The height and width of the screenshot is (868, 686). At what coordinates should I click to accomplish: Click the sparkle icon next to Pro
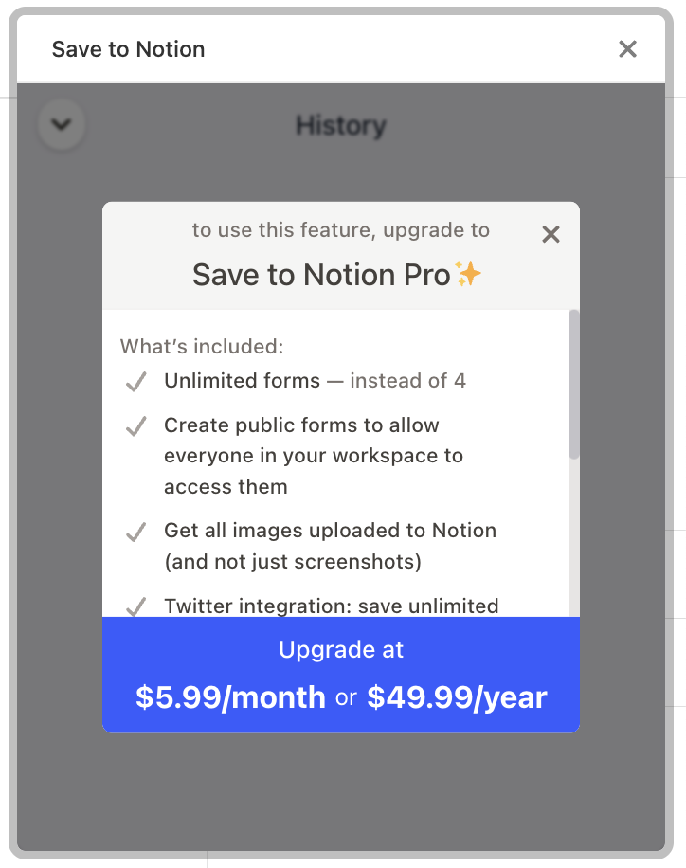468,274
